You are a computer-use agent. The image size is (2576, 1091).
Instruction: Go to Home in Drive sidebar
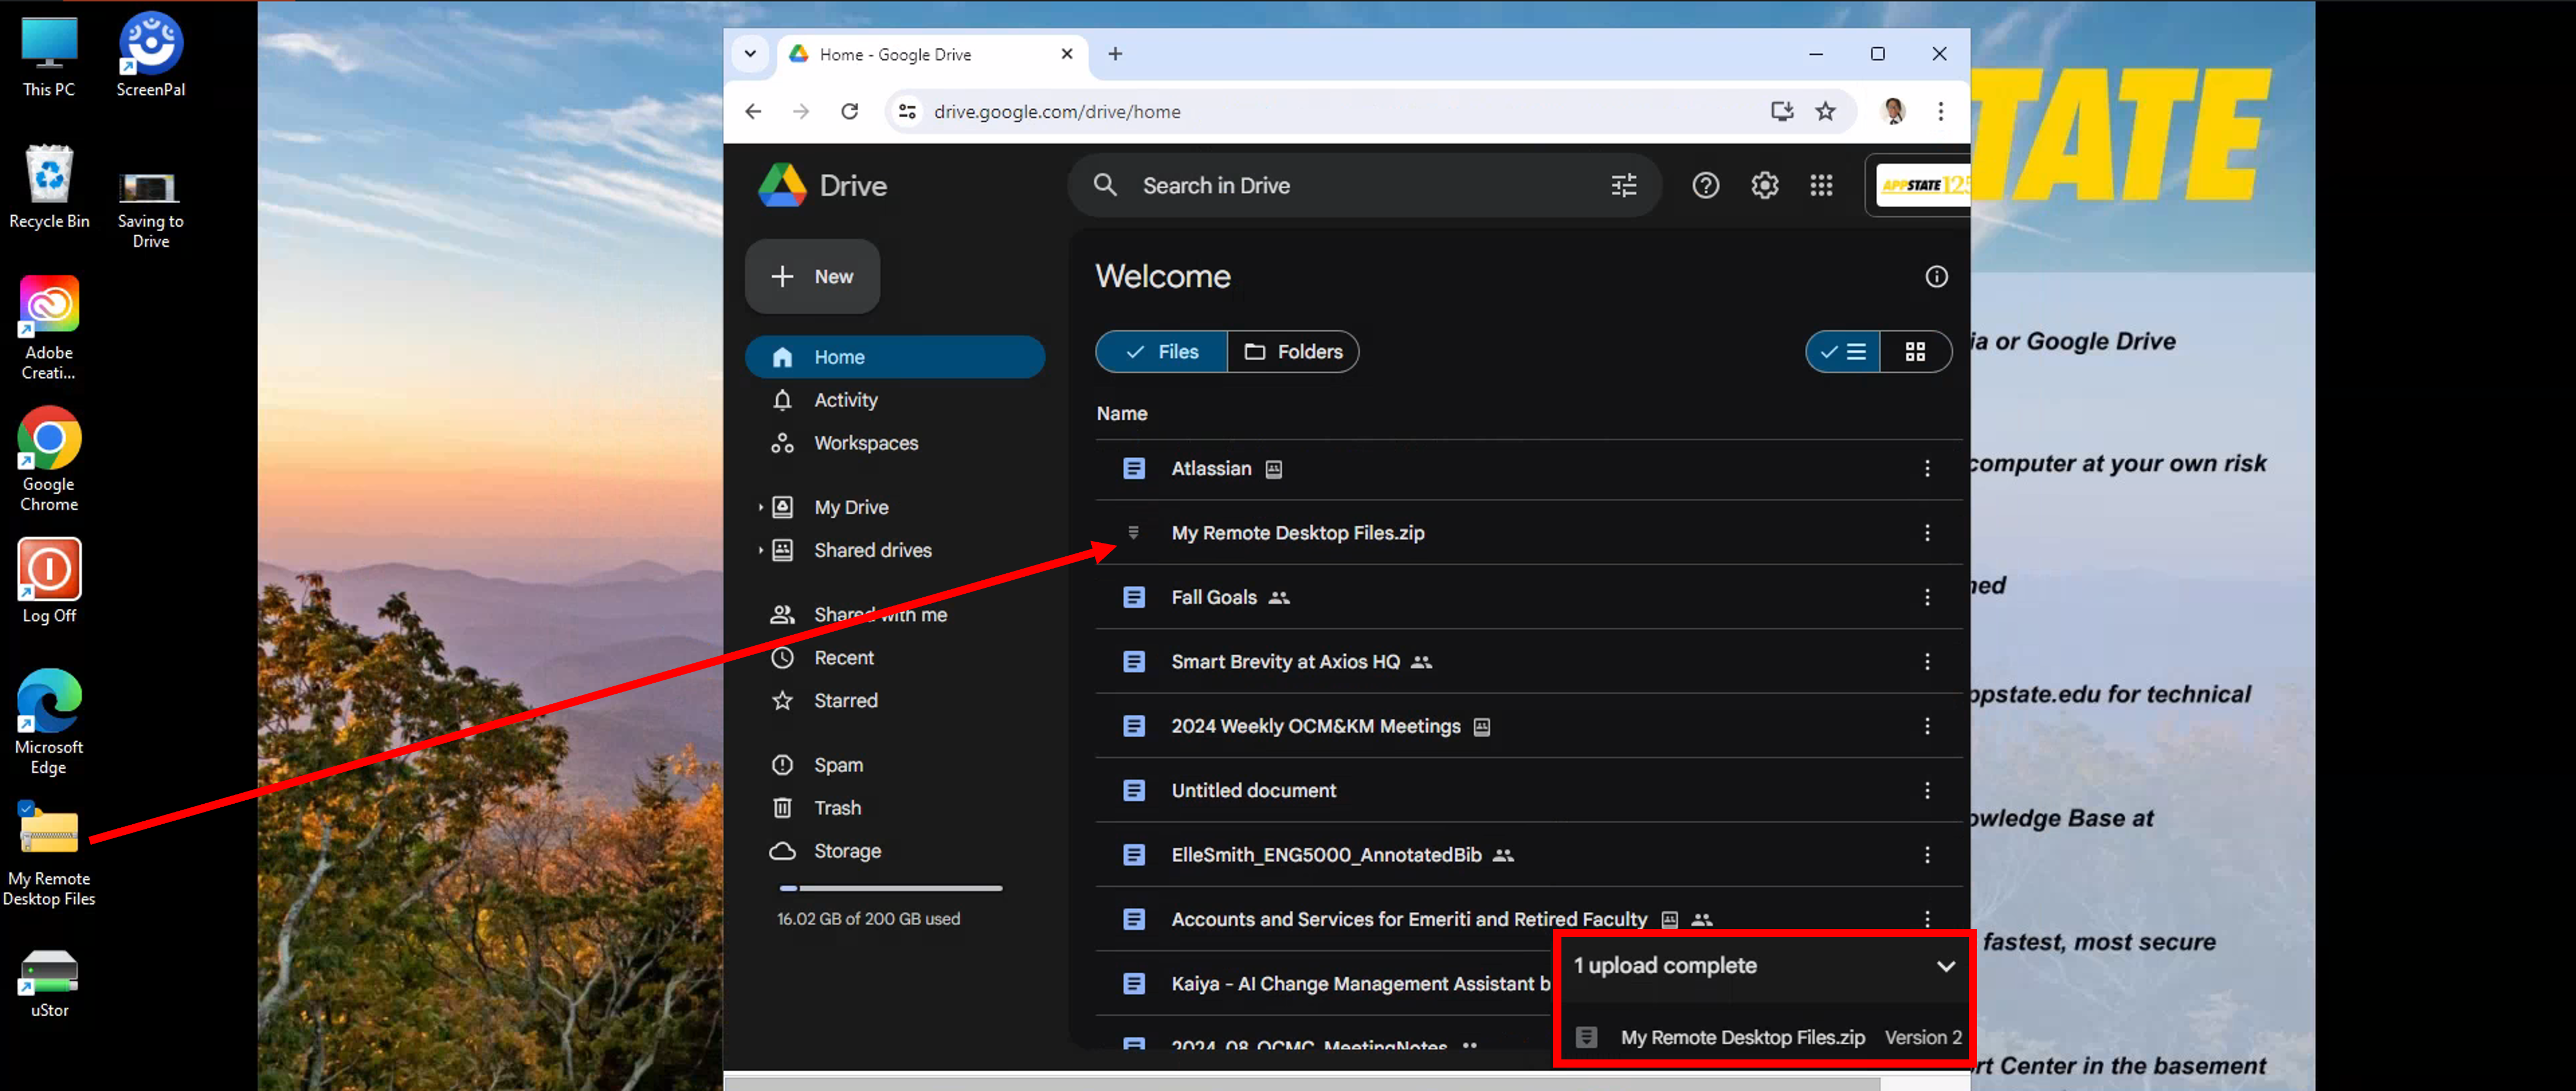[x=895, y=357]
